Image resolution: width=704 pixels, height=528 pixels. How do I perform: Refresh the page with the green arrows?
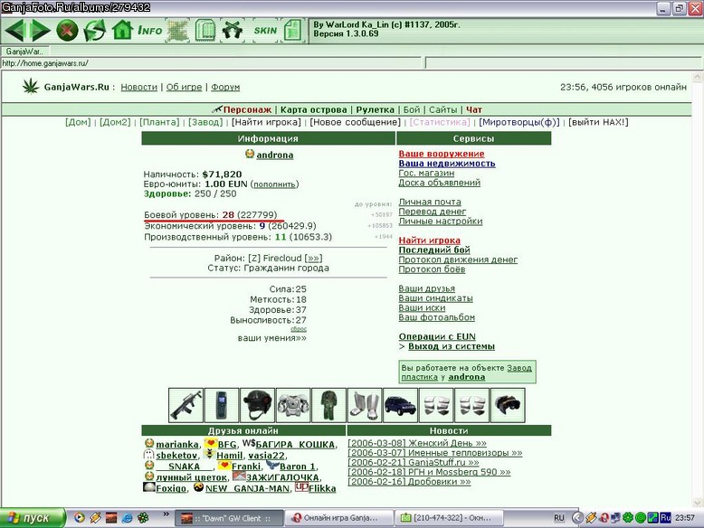pyautogui.click(x=95, y=31)
